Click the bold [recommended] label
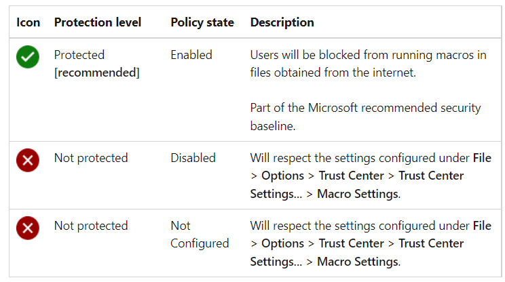 (97, 72)
